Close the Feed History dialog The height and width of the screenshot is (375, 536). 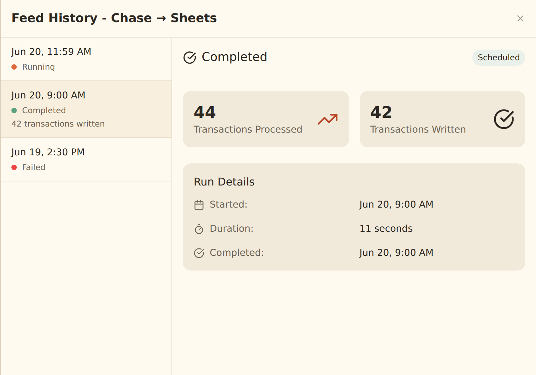(x=520, y=18)
